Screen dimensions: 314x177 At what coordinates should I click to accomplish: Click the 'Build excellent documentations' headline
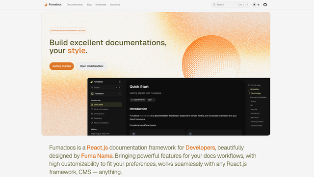pyautogui.click(x=108, y=43)
